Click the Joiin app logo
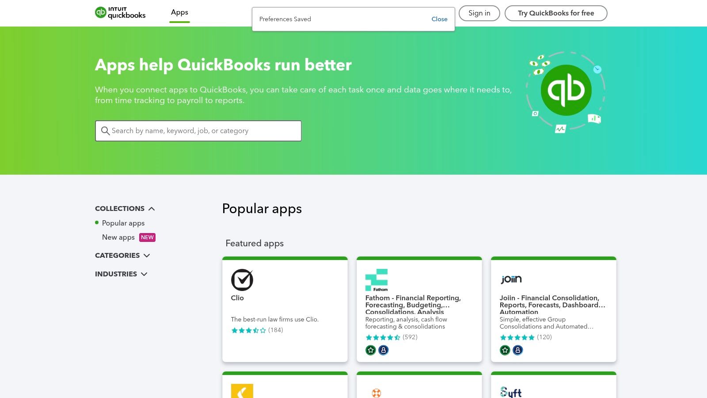 511,279
